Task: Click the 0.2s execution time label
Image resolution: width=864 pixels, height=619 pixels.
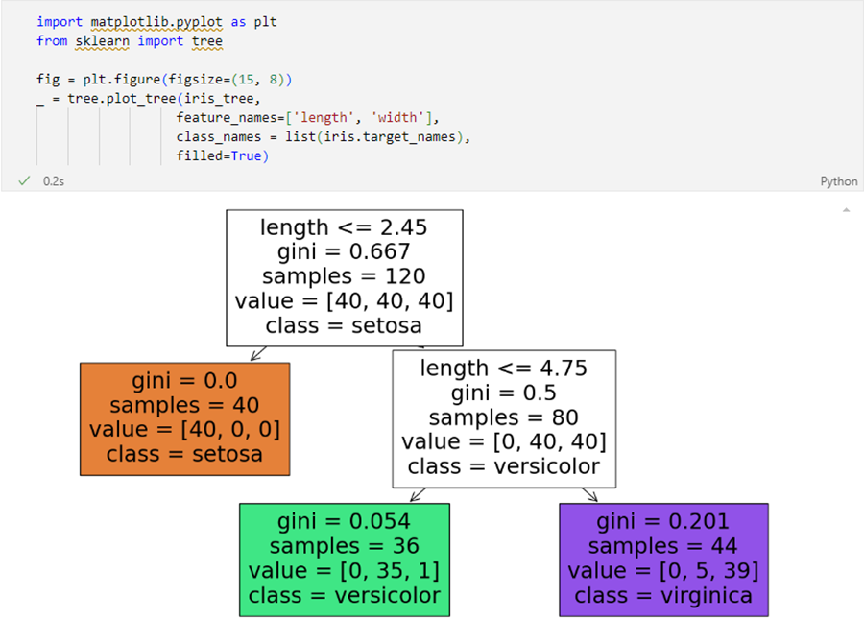Action: 54,181
